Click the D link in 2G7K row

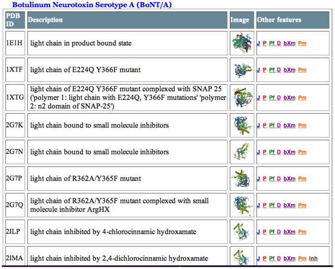[x=279, y=126]
